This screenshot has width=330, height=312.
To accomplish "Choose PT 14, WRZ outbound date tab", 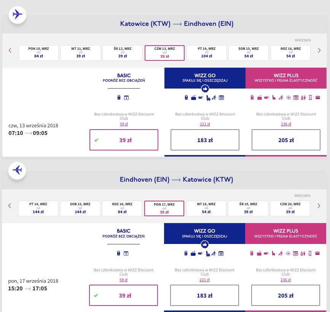I will 206,53.
